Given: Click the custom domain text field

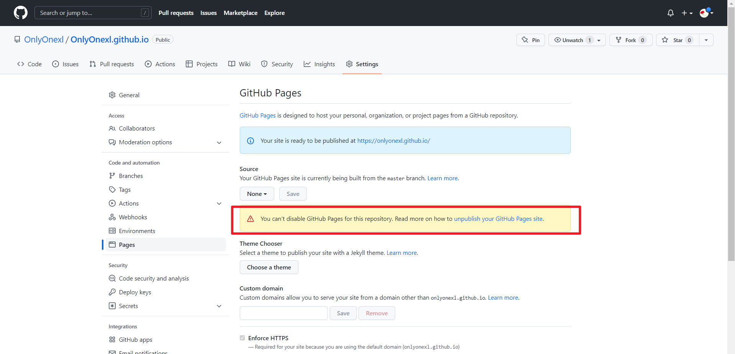Looking at the screenshot, I should point(283,313).
